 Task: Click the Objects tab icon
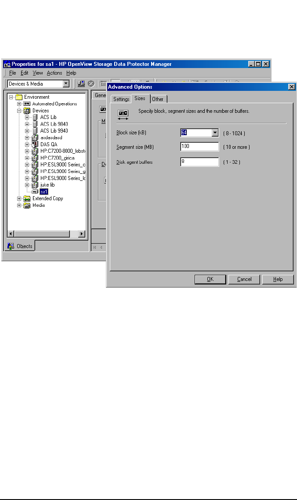pos(11,246)
